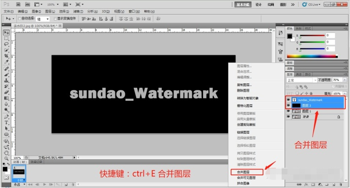Open the 不透明度 opacity slider arrow
Screen dimensions: 350x188
345,80
